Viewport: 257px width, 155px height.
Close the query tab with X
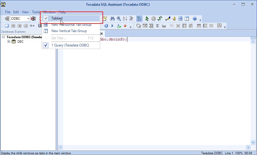102,34
